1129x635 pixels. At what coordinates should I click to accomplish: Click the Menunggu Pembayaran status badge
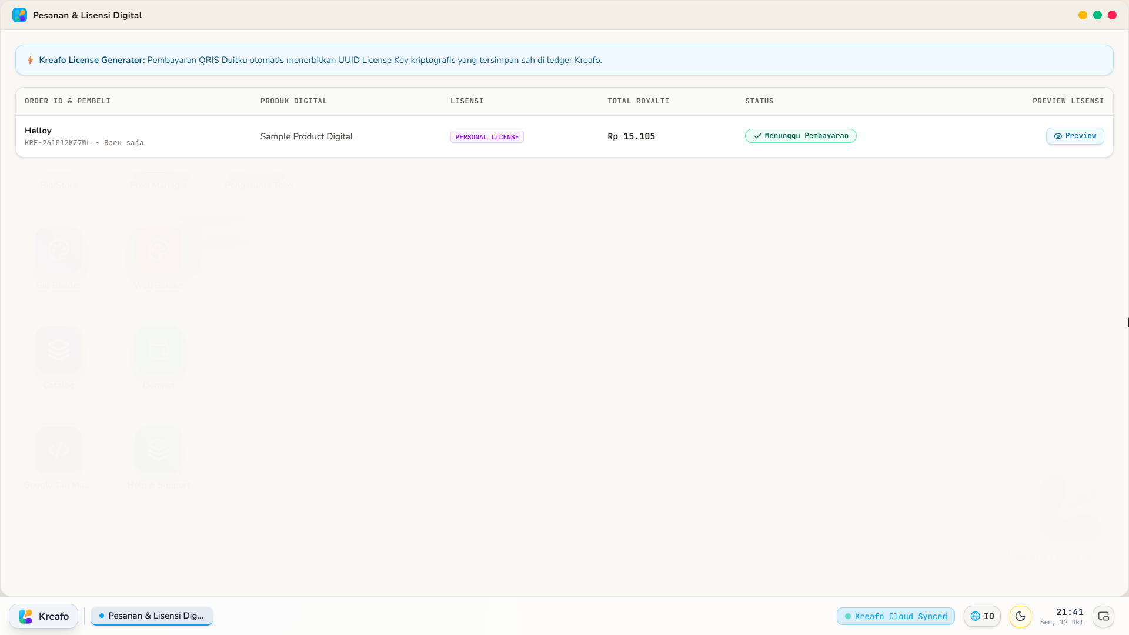[800, 136]
